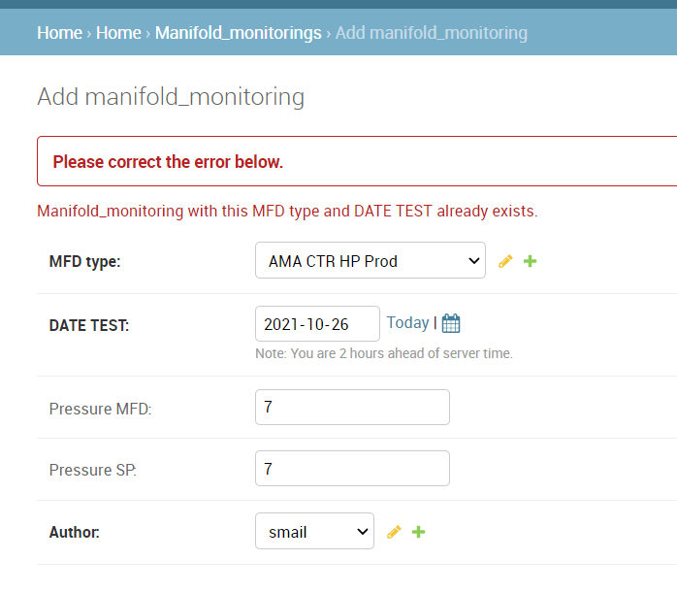Set DATE TEST using the Today link
The image size is (677, 593).
(407, 323)
